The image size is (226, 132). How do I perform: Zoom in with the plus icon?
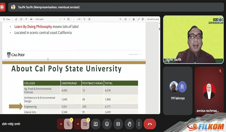[x=64, y=19]
